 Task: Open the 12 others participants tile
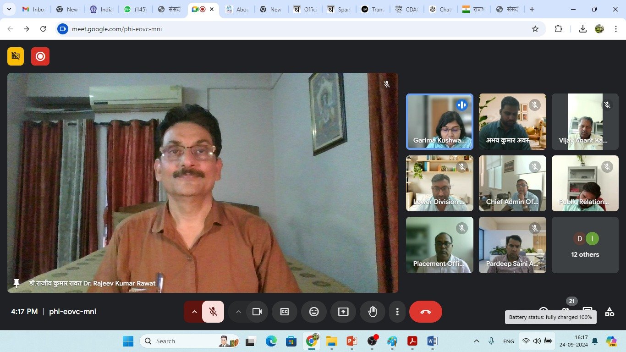coord(585,245)
